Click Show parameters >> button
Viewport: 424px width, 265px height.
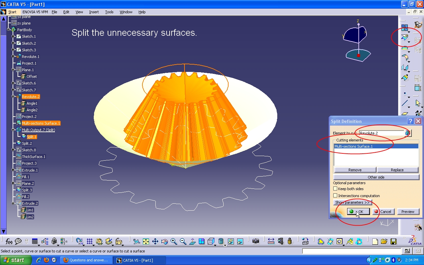coord(352,202)
